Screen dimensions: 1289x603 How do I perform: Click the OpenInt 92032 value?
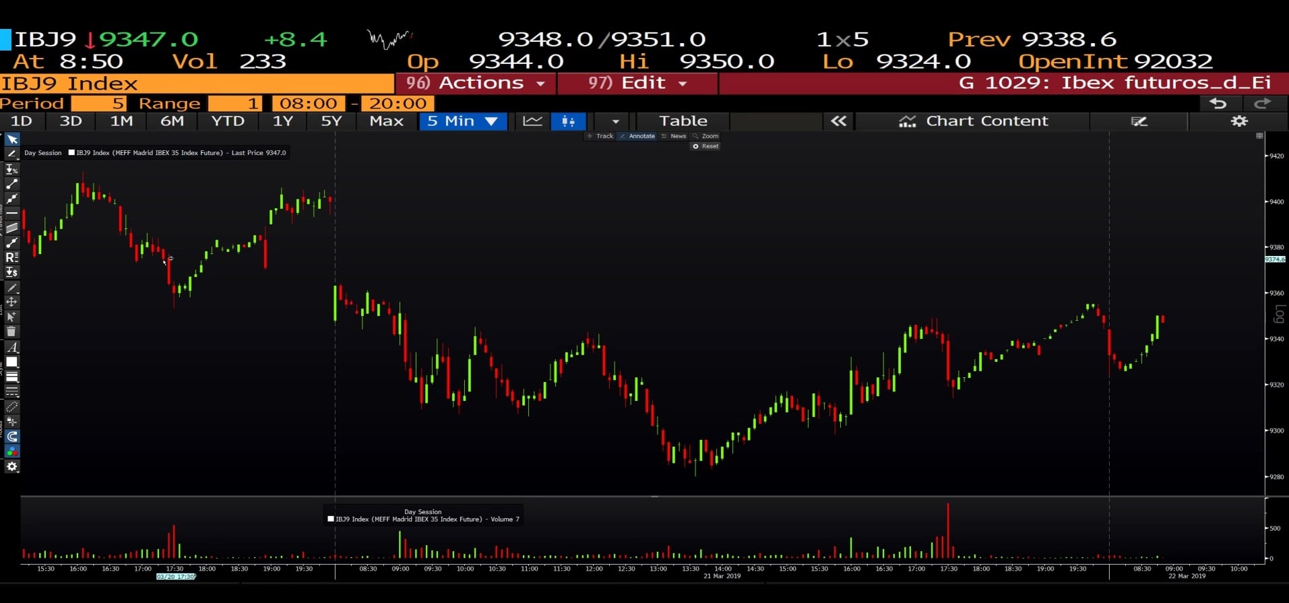pos(1115,62)
